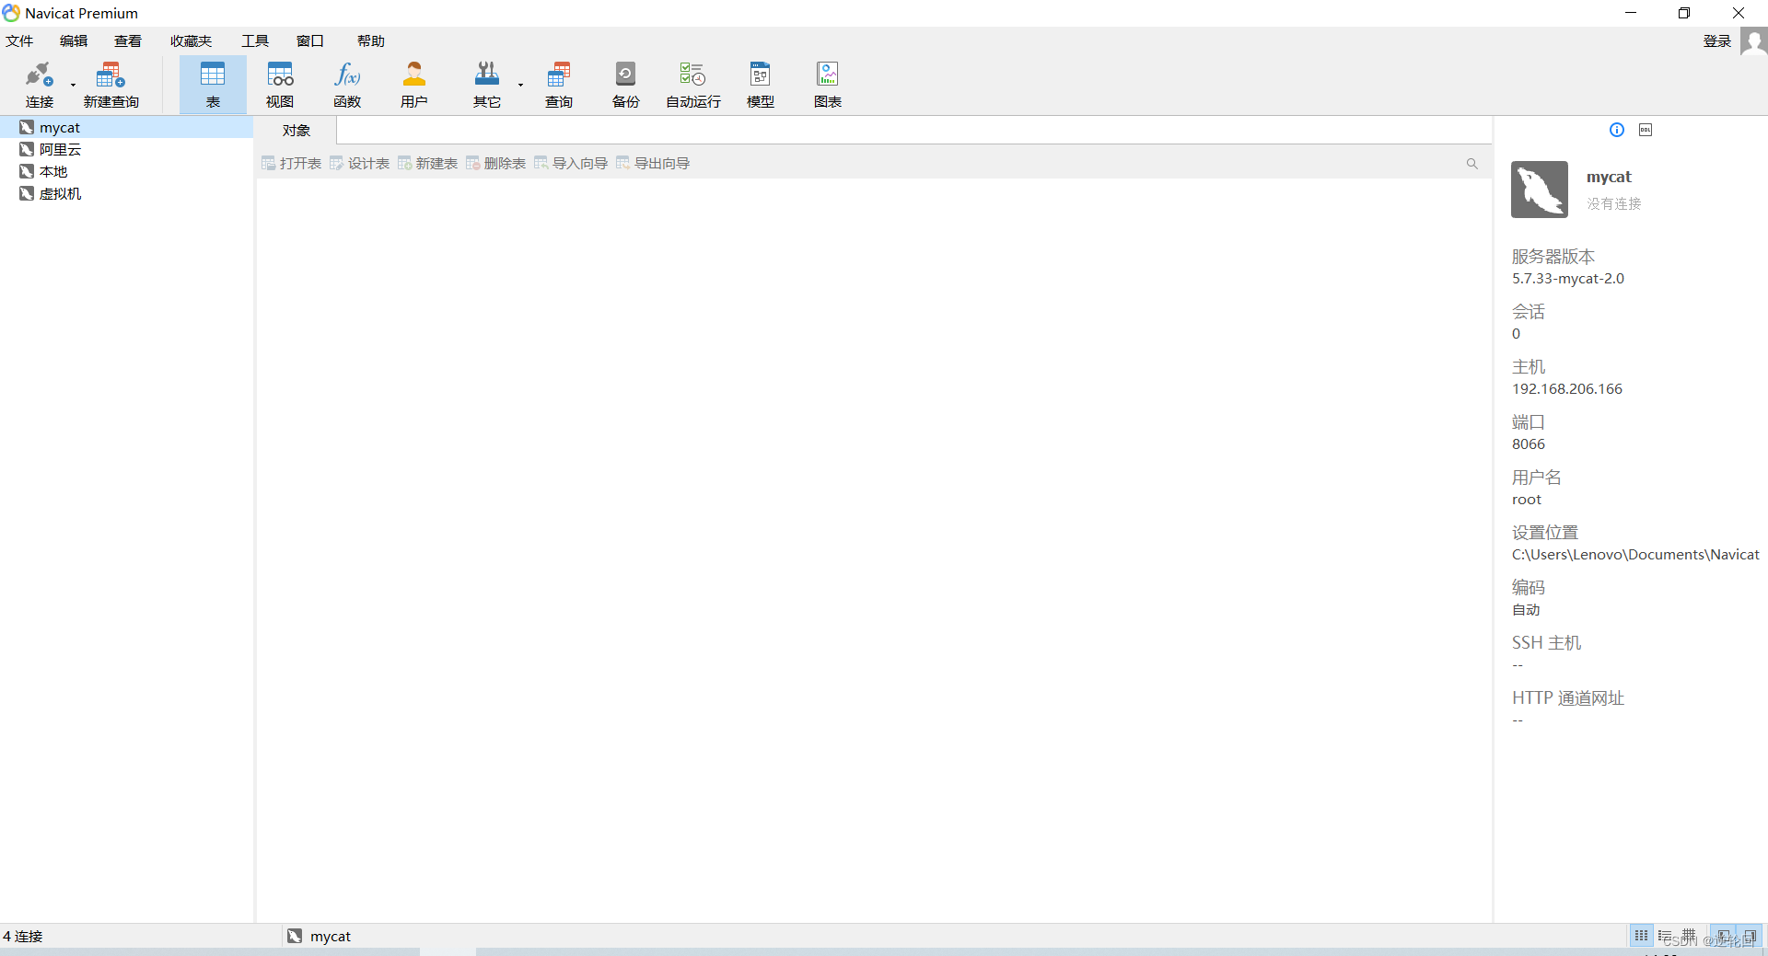Open the 用户 (Users) management icon

[x=414, y=84]
